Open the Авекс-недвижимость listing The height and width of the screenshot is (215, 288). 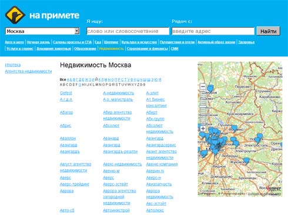coord(122,164)
